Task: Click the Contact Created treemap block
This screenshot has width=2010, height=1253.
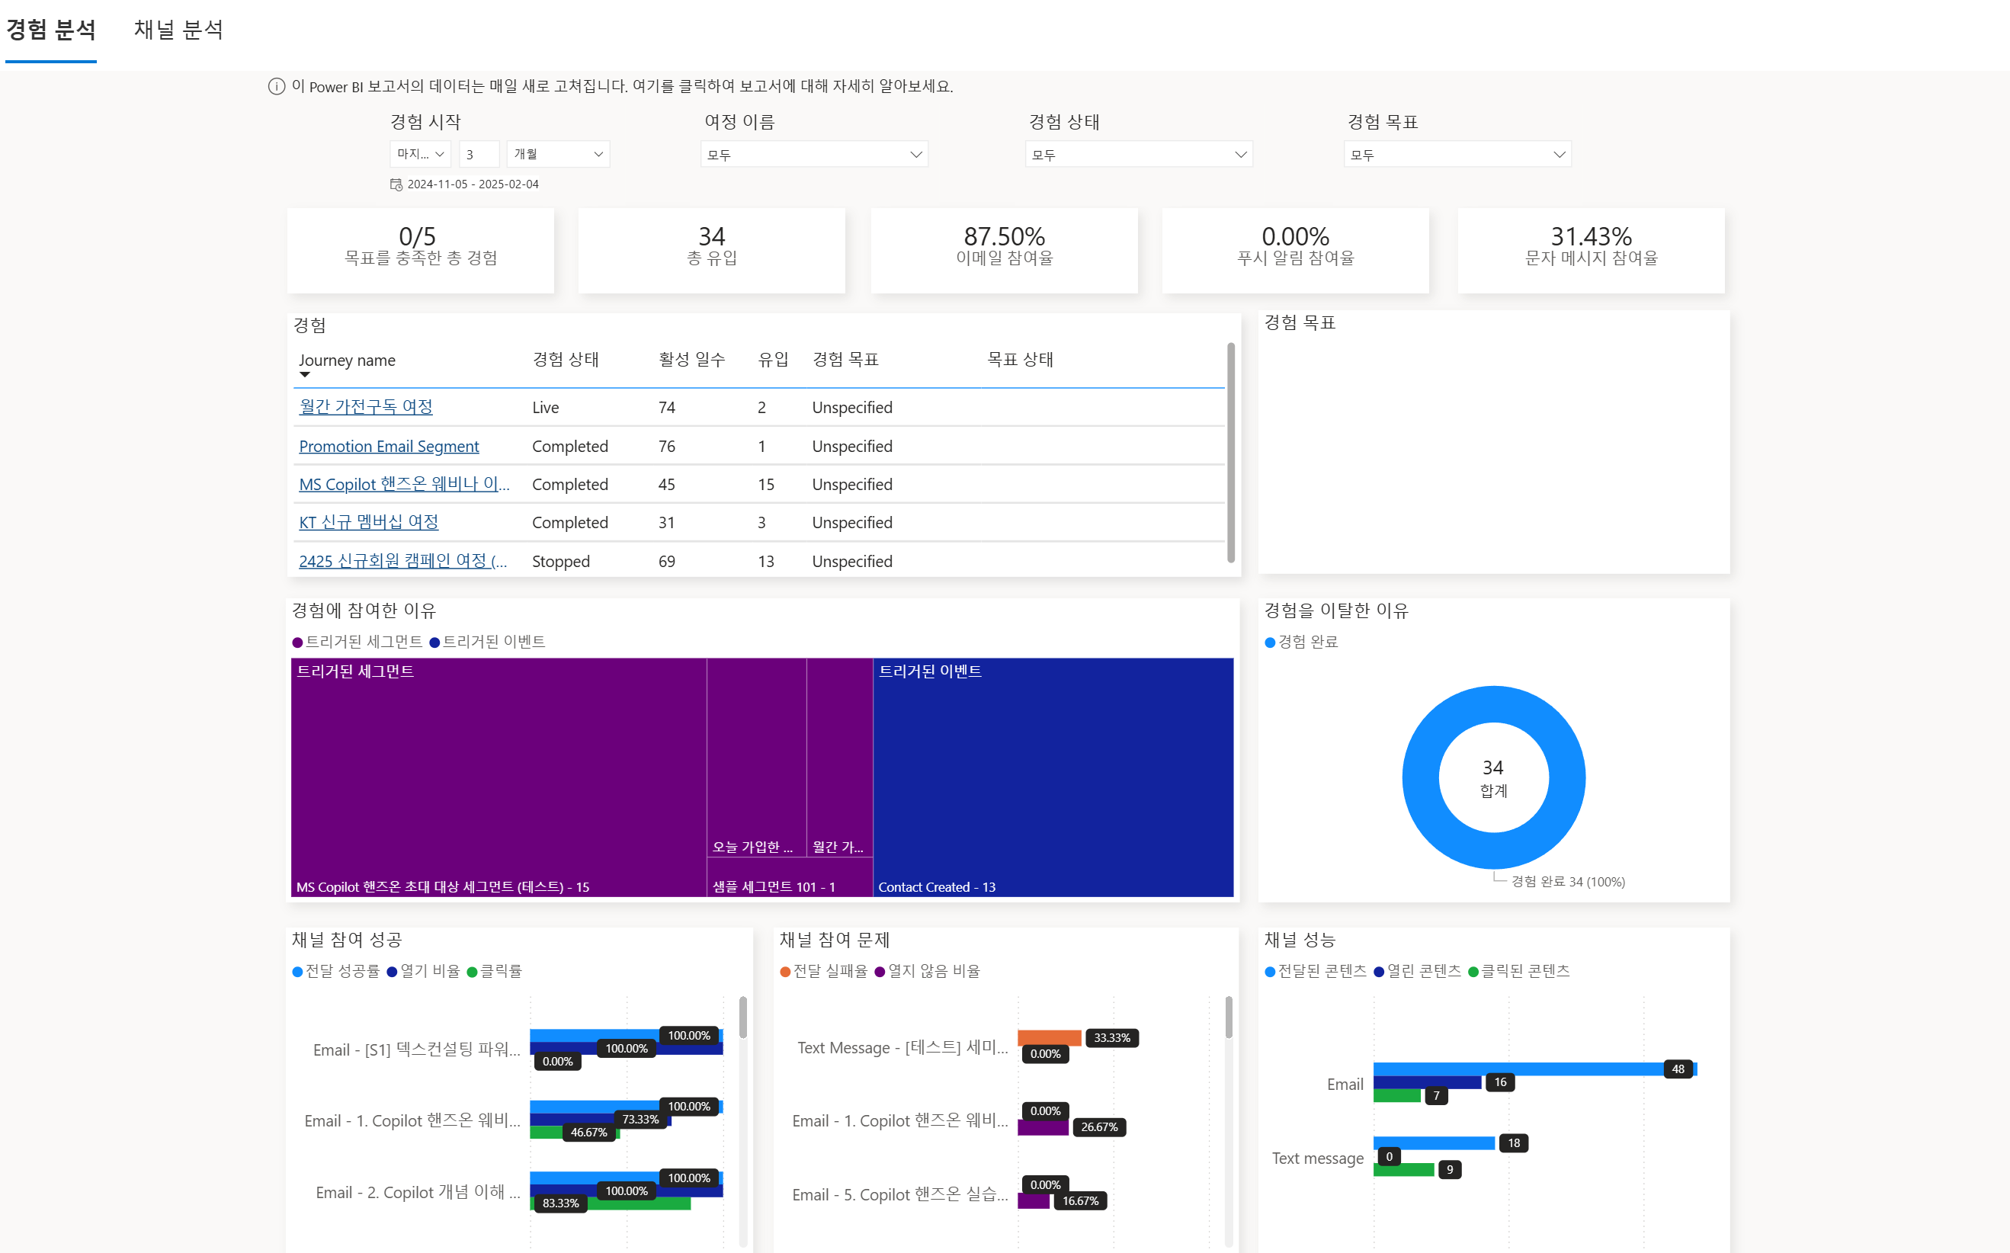Action: [1052, 777]
